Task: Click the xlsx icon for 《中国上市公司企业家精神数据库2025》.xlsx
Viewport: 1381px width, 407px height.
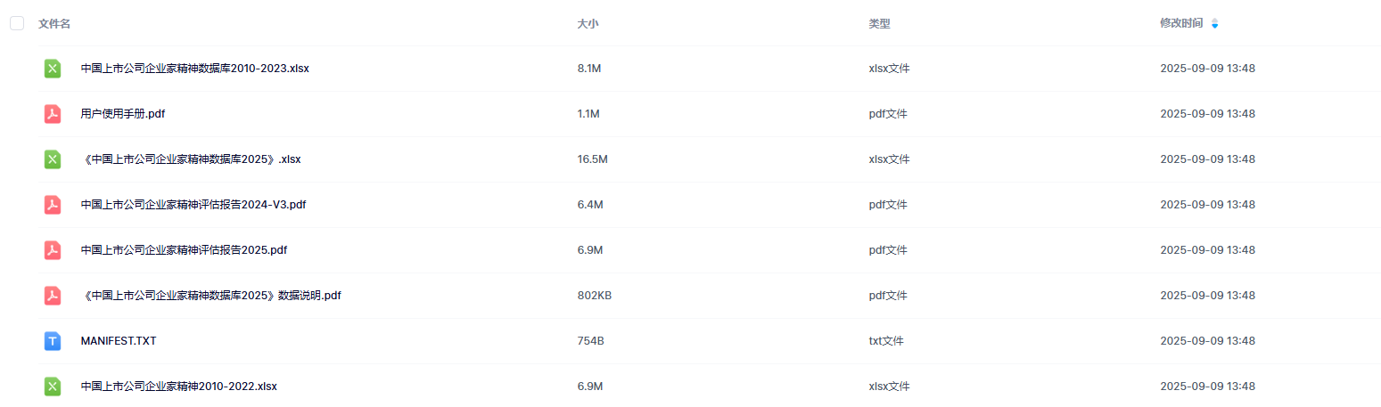Action: (x=53, y=159)
